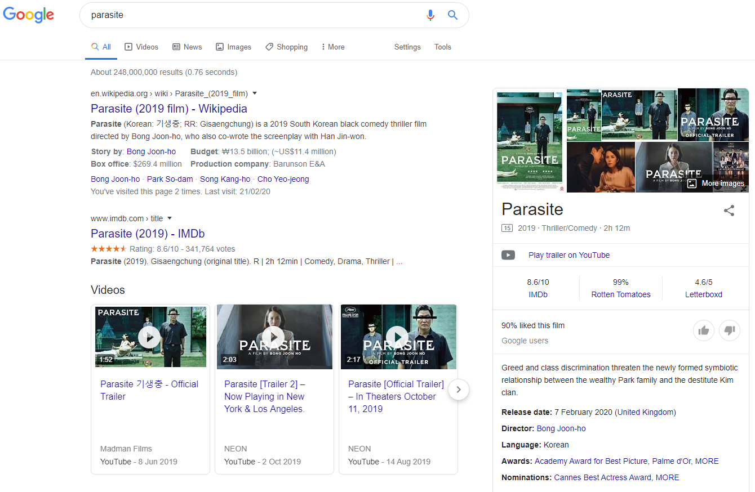Open search Settings
Viewport: 755px width, 492px height.
(x=407, y=47)
